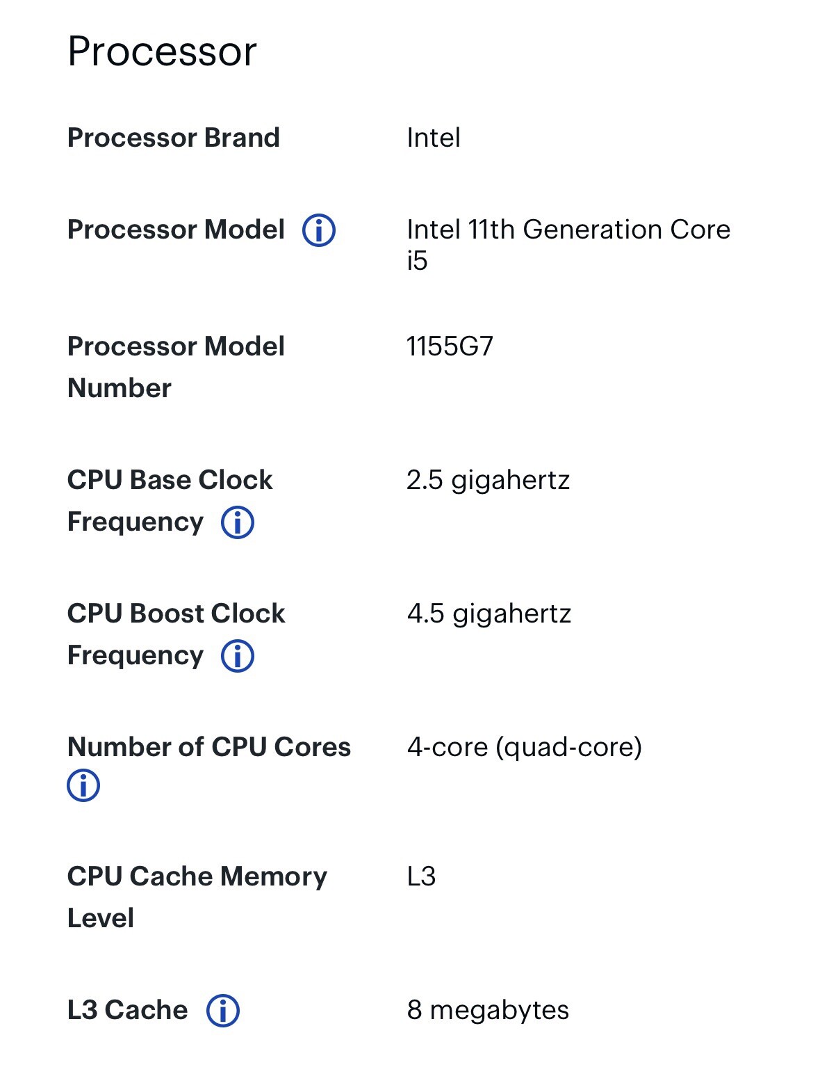Tap info icon for CPU Base Clock Frequency
This screenshot has width=813, height=1074.
pos(238,522)
